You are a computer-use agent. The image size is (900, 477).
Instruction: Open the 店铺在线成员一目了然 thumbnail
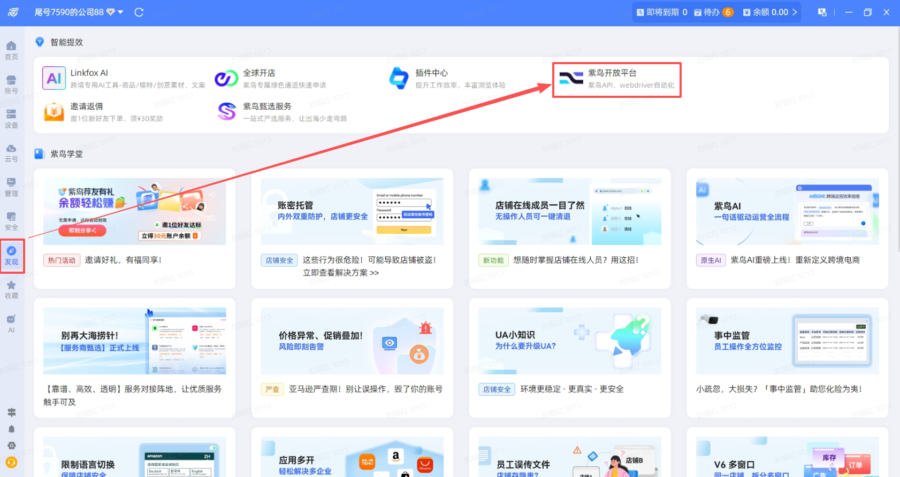[570, 211]
